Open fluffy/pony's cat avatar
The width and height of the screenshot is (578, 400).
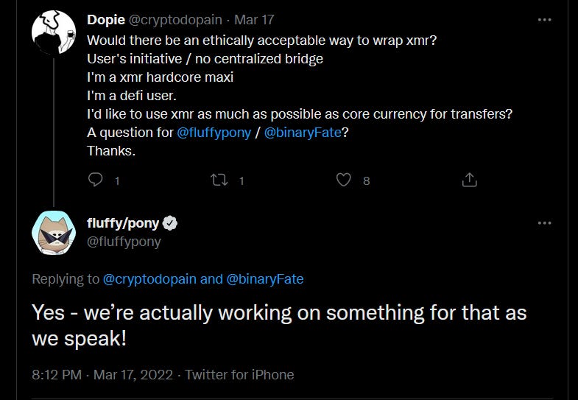54,233
